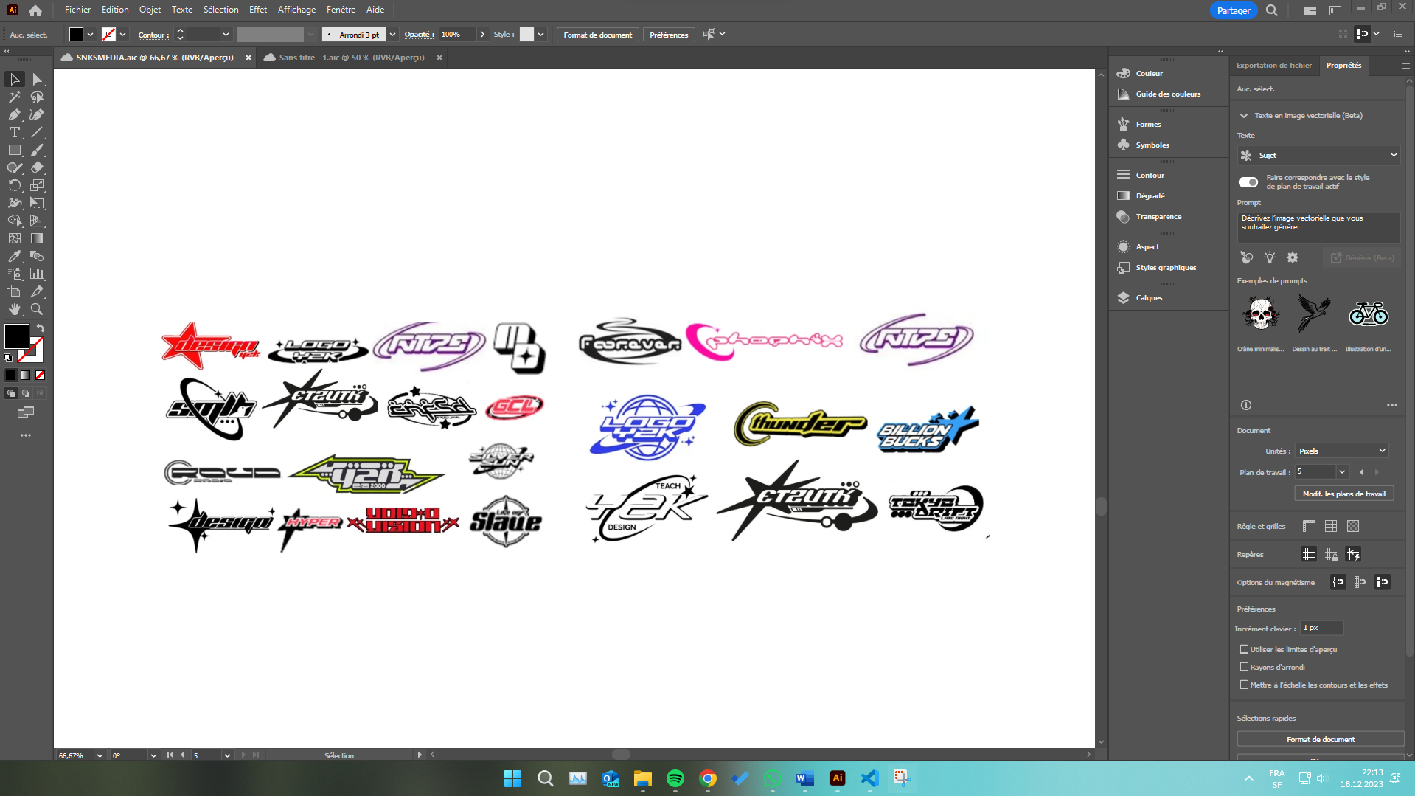Open generation settings gear icon

(x=1293, y=257)
